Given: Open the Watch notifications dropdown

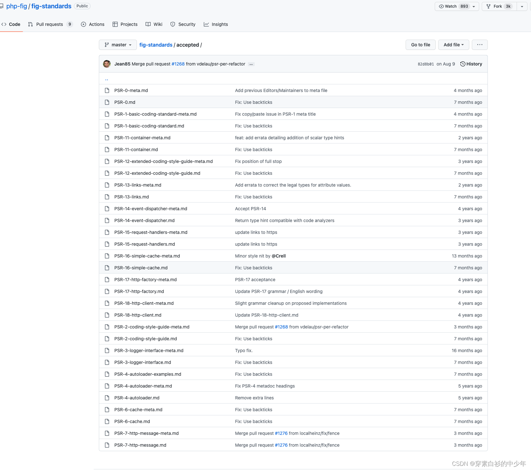Looking at the screenshot, I should pyautogui.click(x=457, y=6).
